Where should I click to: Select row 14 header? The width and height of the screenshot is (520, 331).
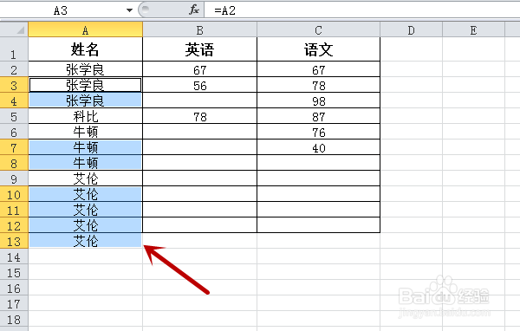click(14, 256)
